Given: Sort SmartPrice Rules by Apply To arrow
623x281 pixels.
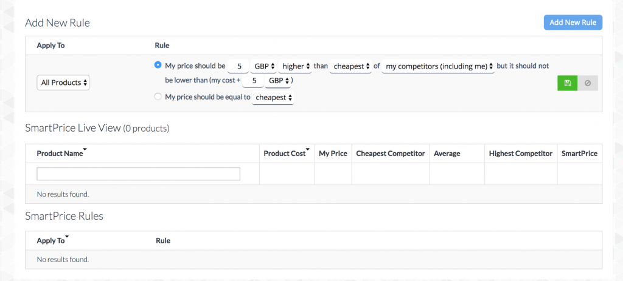Looking at the screenshot, I should pyautogui.click(x=67, y=237).
